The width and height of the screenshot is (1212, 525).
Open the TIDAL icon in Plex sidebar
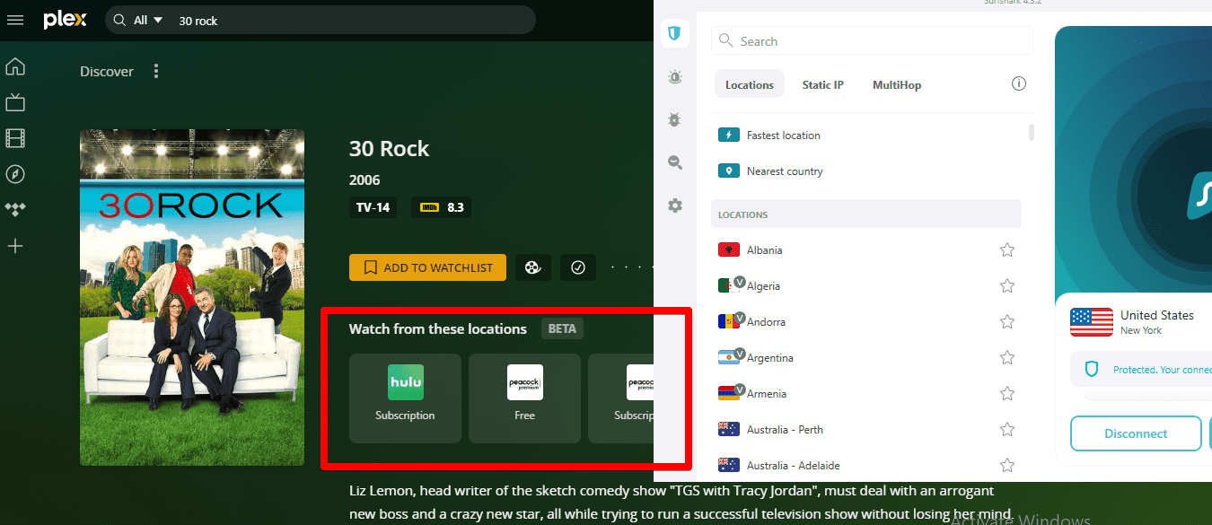(x=15, y=210)
